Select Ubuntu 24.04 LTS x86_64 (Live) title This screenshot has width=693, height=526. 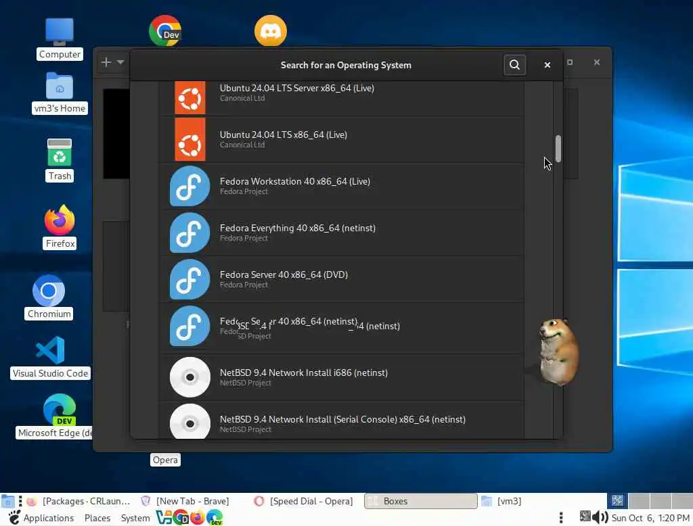point(284,135)
